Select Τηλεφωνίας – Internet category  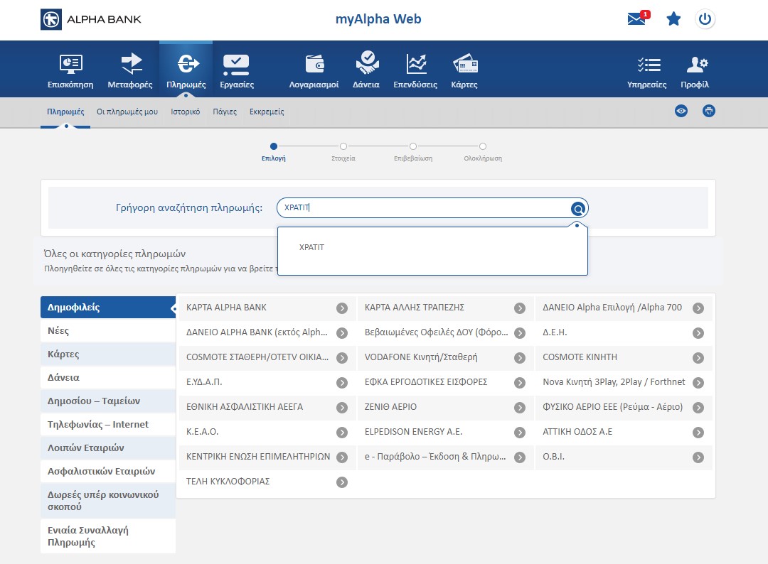click(x=98, y=424)
